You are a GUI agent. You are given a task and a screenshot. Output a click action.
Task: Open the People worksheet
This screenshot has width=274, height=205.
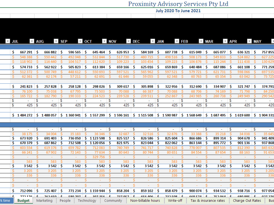65,200
